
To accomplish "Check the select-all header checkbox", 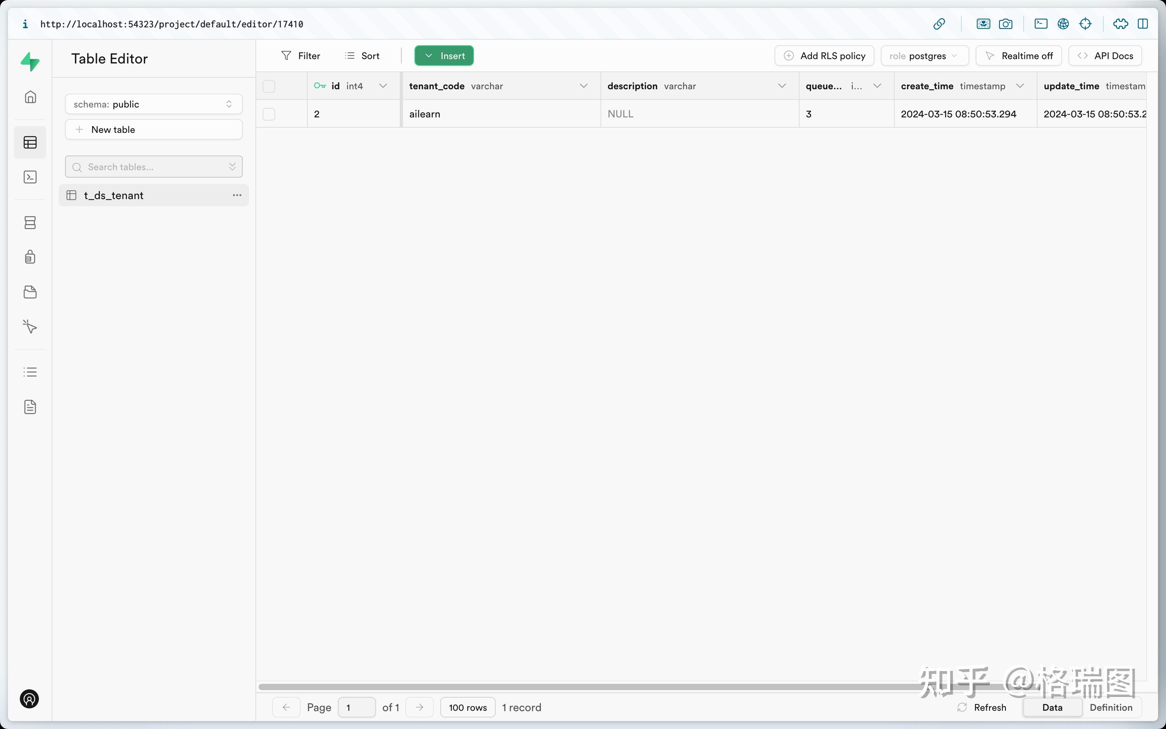I will pyautogui.click(x=269, y=86).
